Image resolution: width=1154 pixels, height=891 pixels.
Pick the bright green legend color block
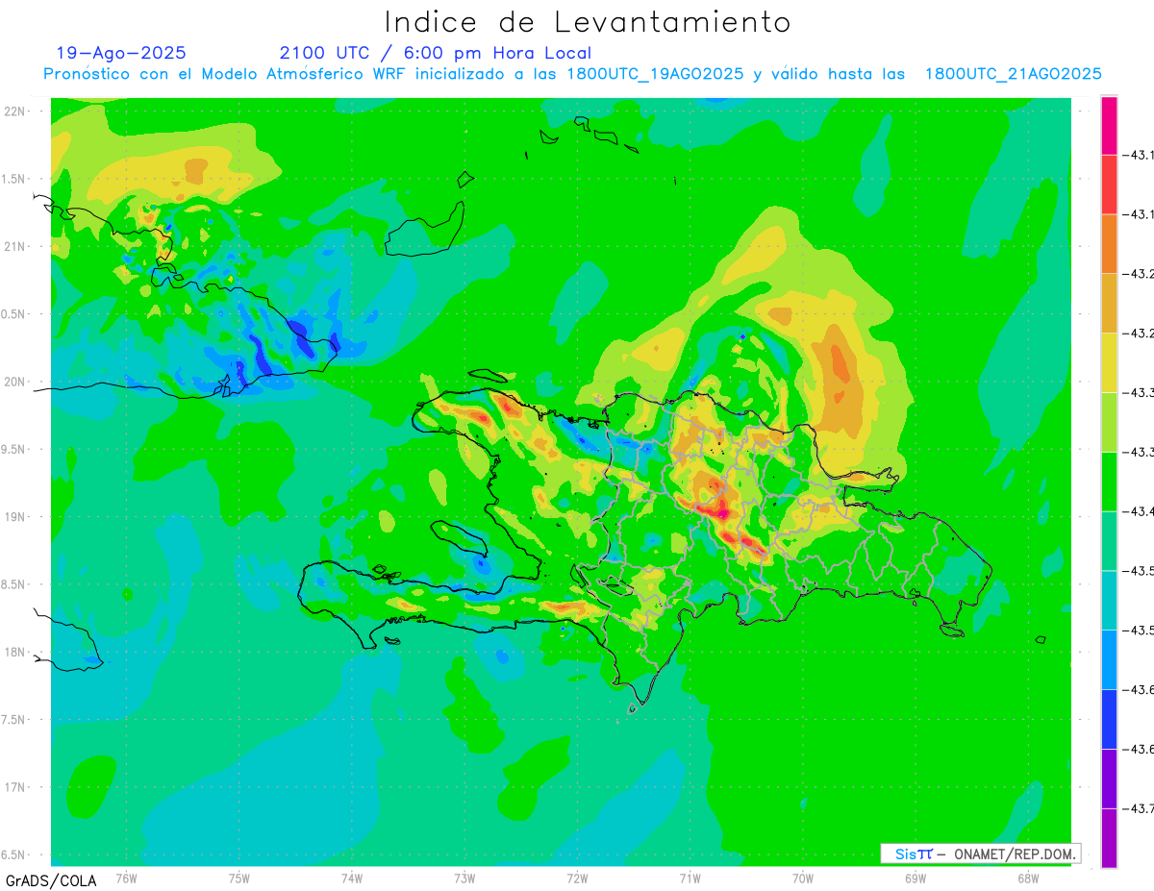coord(1109,482)
